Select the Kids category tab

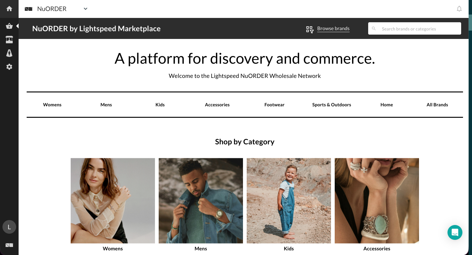click(x=160, y=105)
